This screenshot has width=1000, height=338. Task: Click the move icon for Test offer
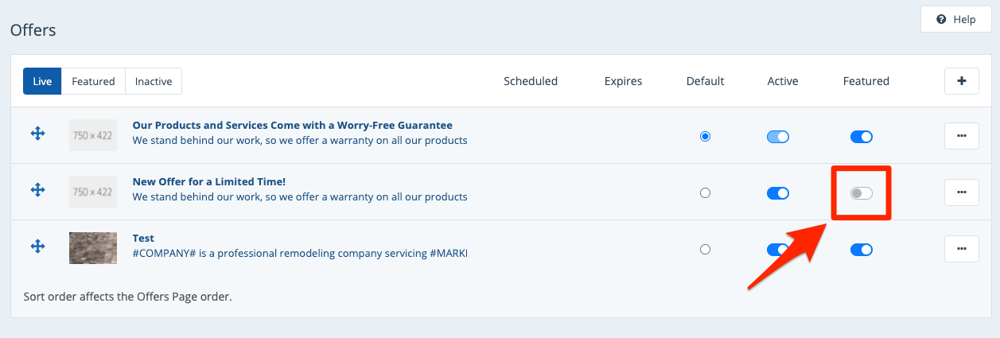[37, 247]
